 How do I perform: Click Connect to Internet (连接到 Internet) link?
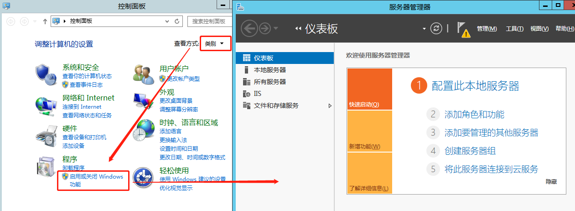82,106
